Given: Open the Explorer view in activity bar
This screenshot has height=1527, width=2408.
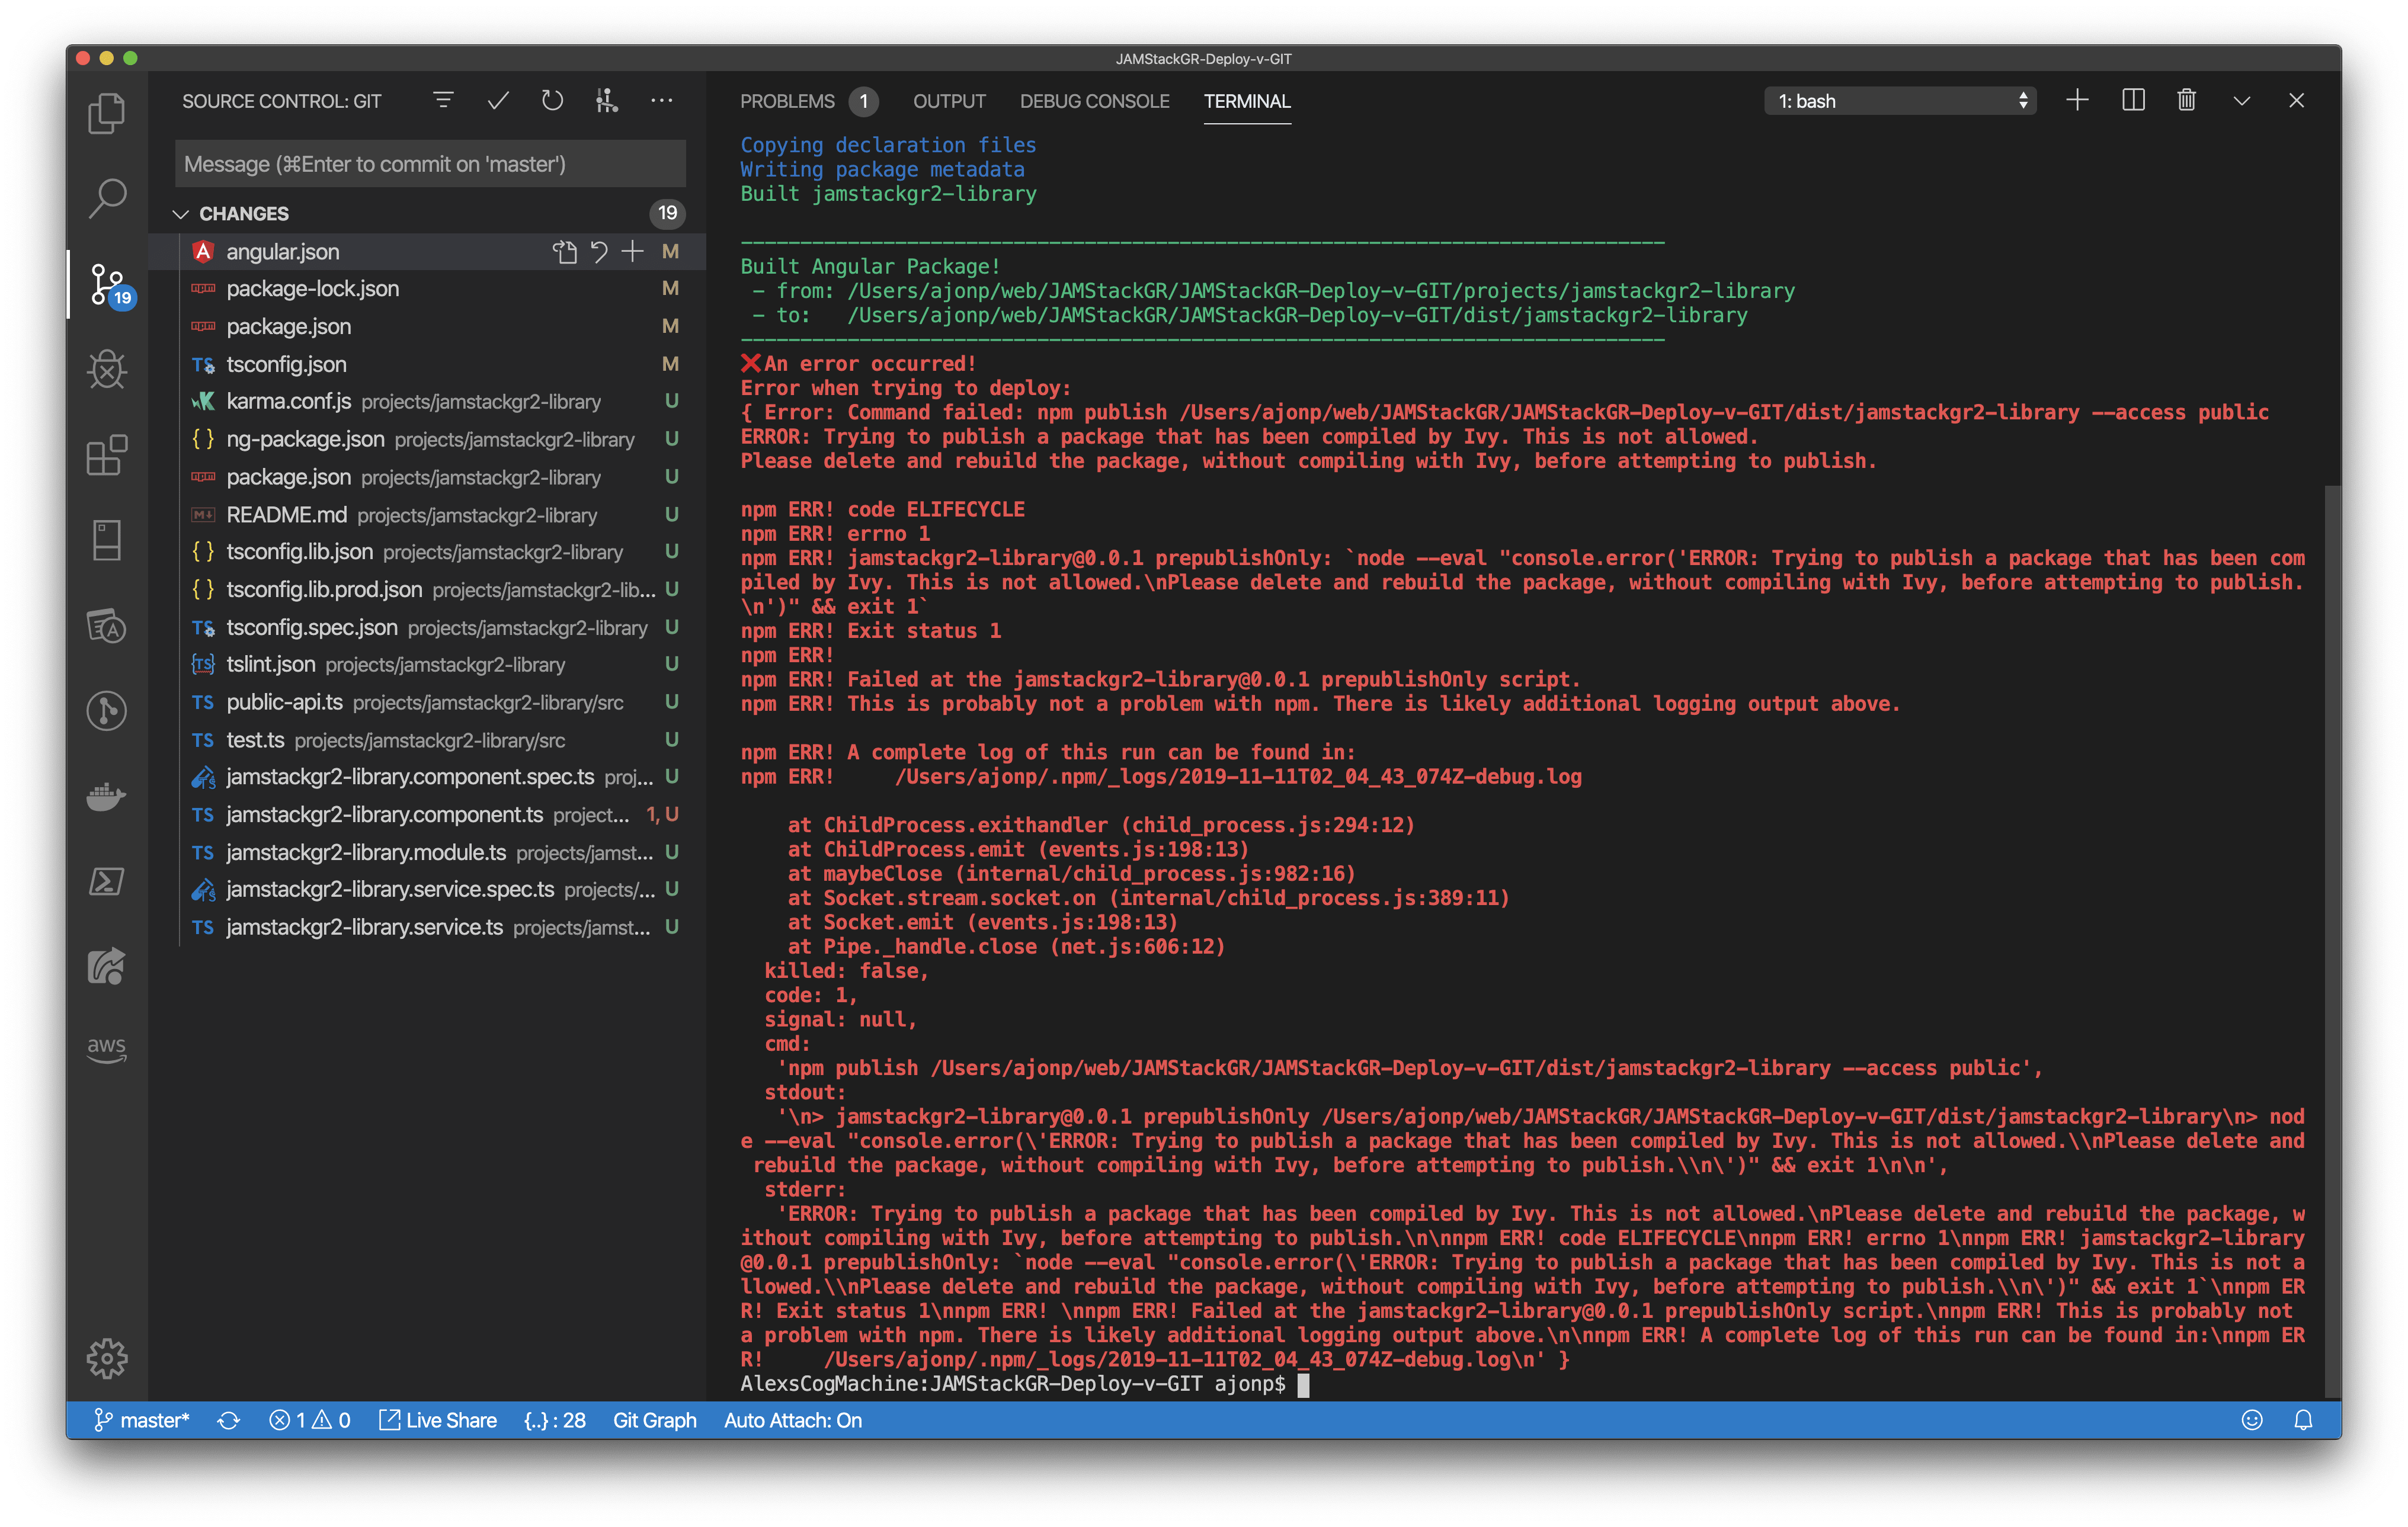Looking at the screenshot, I should point(106,113).
